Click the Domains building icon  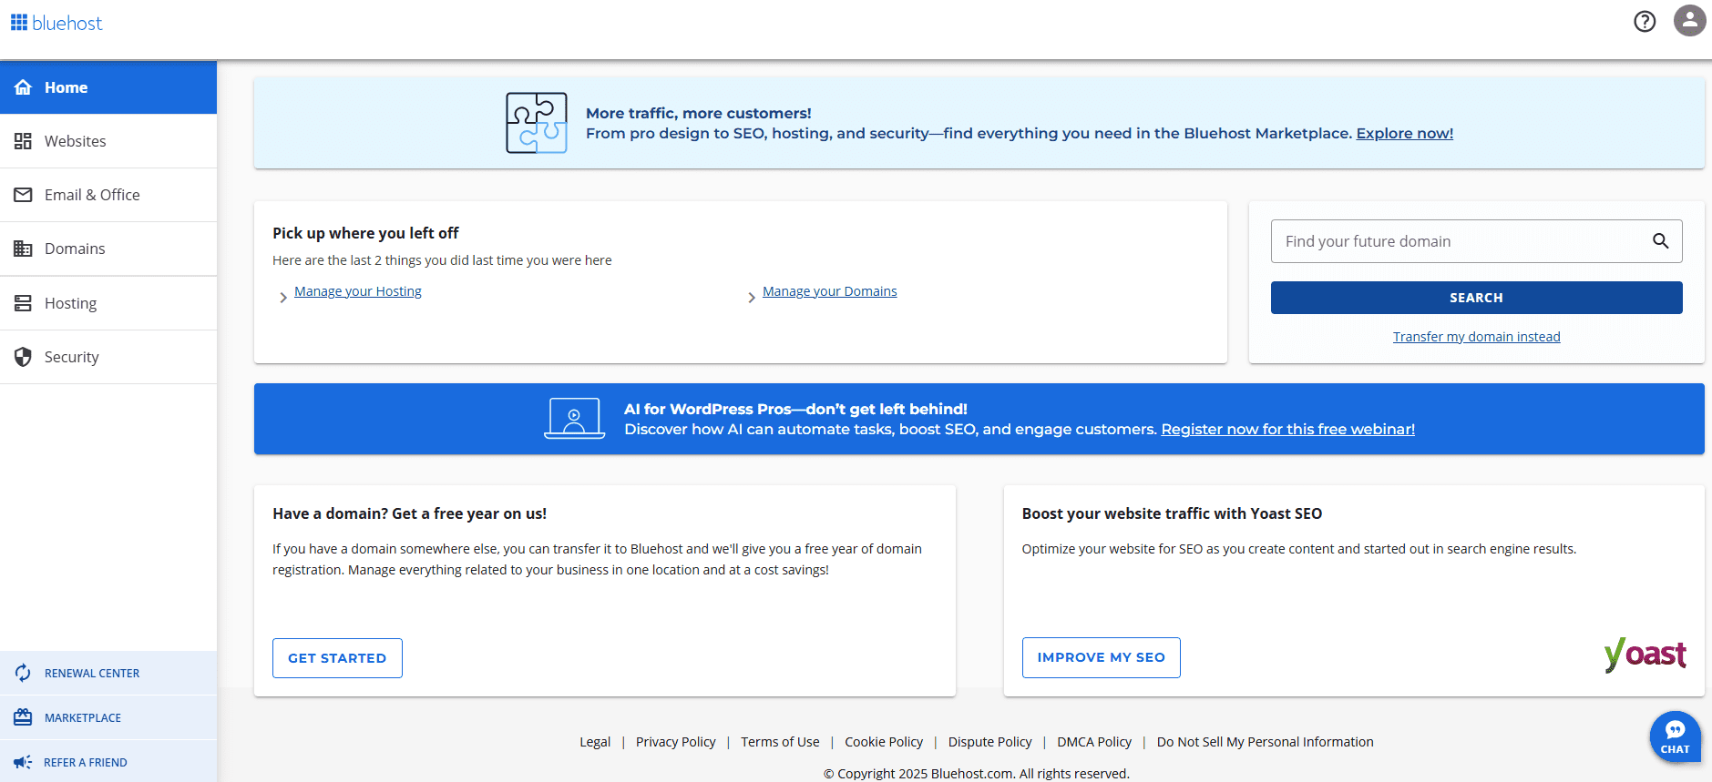[x=23, y=249]
